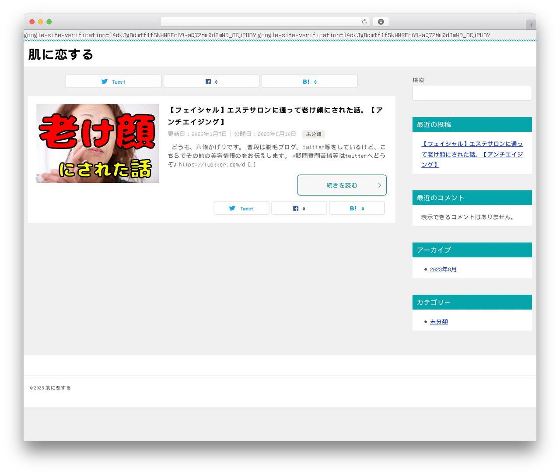560x475 pixels.
Task: Click the top Hatena B! bookmark button
Action: [x=309, y=82]
